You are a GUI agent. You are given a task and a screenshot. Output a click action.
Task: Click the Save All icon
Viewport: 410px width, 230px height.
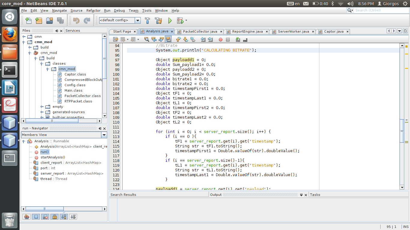(x=60, y=21)
